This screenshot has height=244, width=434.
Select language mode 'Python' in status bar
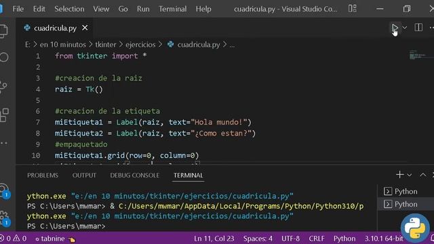[x=344, y=239]
